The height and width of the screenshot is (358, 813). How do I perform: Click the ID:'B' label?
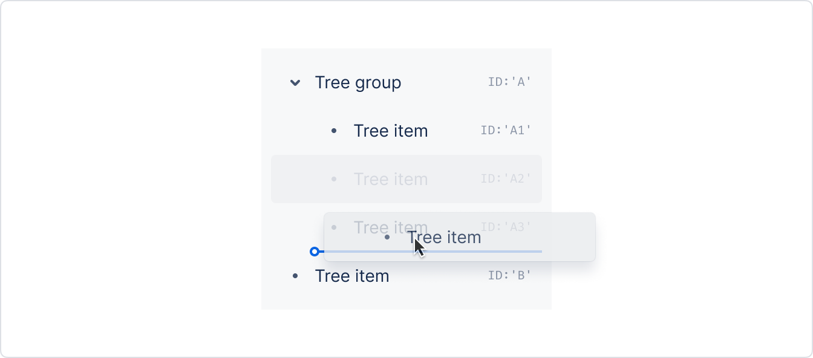(x=509, y=275)
